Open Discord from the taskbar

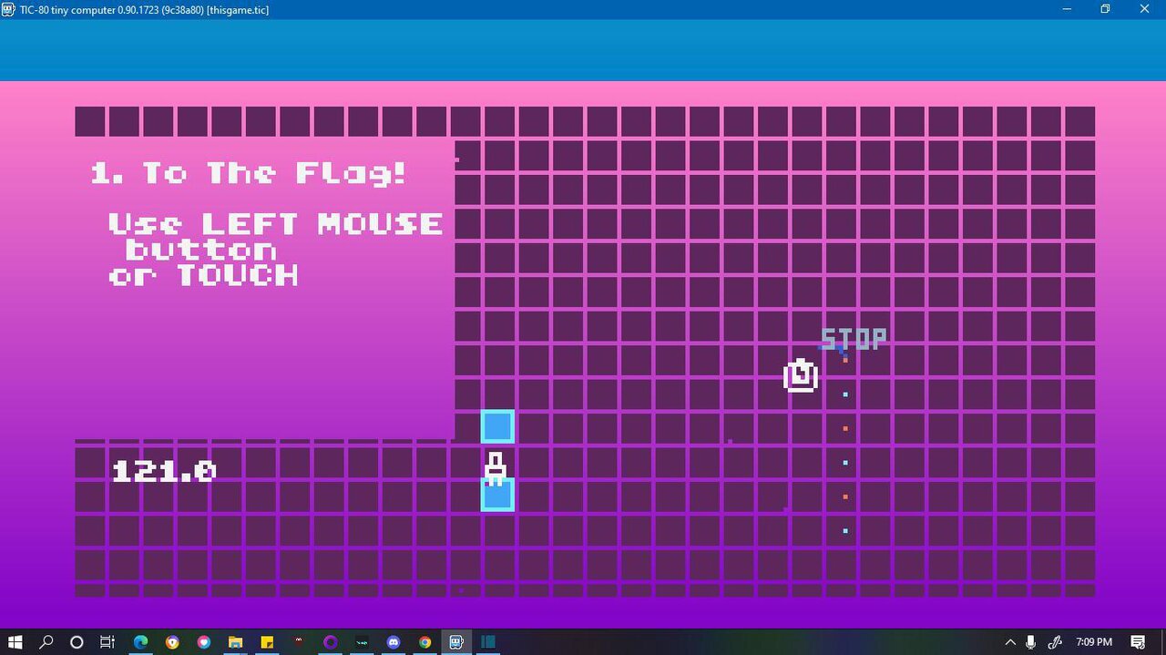coord(394,642)
